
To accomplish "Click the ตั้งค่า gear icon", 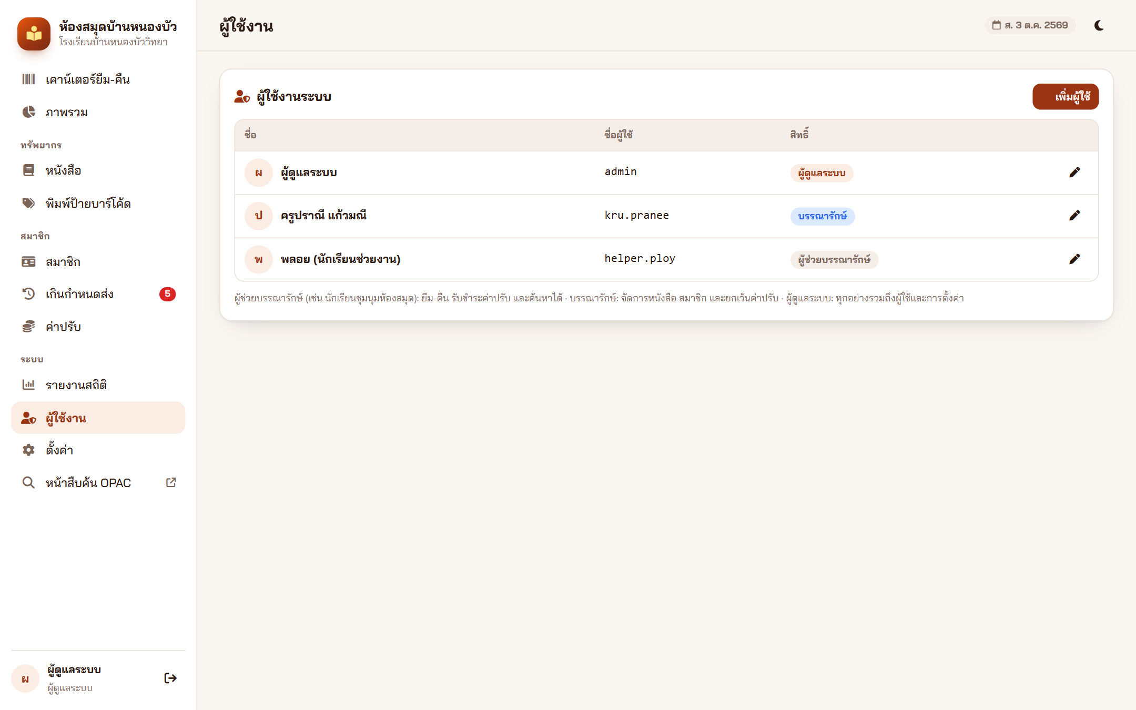I will (28, 450).
